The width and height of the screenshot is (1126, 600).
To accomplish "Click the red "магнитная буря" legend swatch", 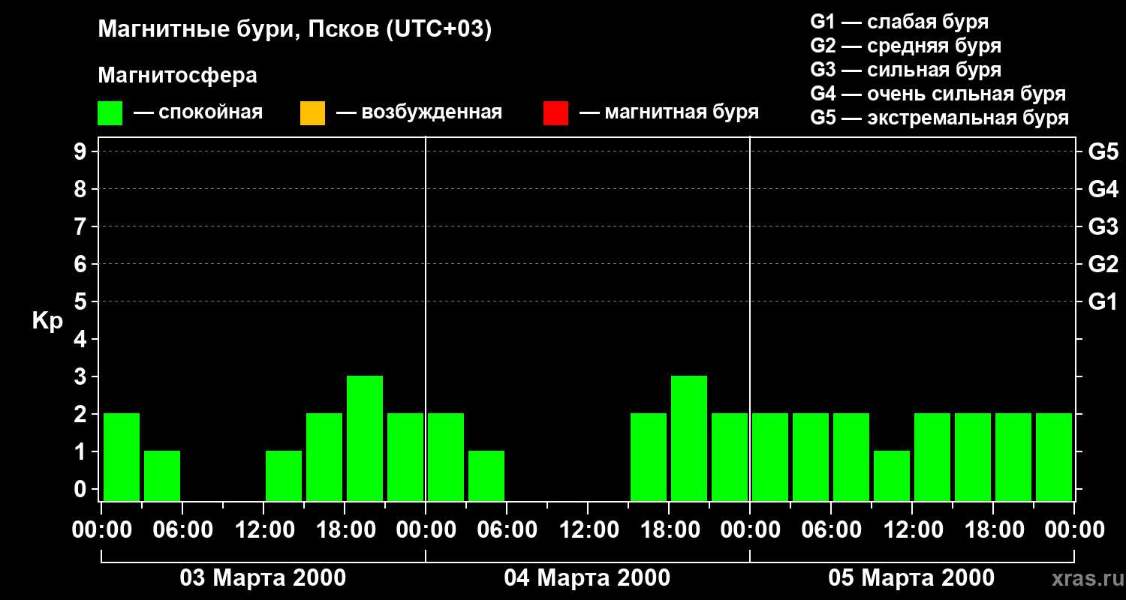I will tap(555, 113).
